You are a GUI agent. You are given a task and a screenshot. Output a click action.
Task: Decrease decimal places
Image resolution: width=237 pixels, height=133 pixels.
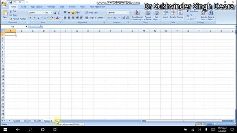point(127,18)
